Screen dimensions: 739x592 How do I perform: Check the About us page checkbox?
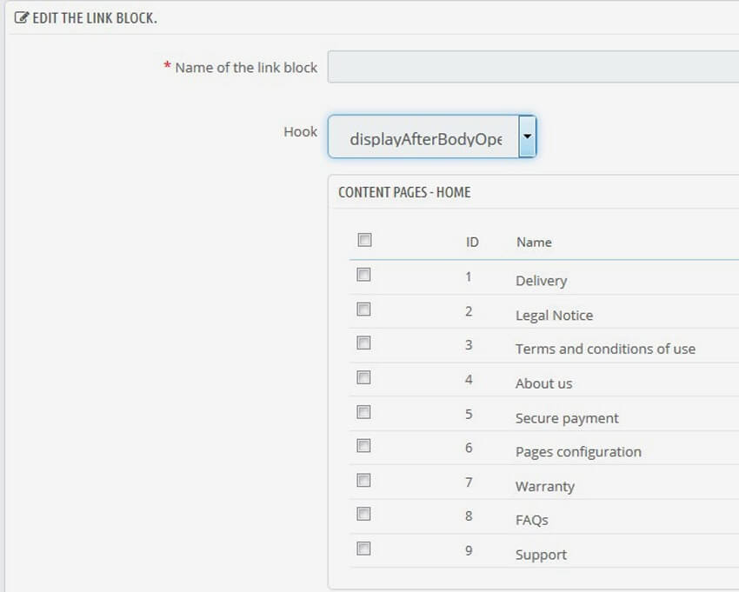pos(364,378)
